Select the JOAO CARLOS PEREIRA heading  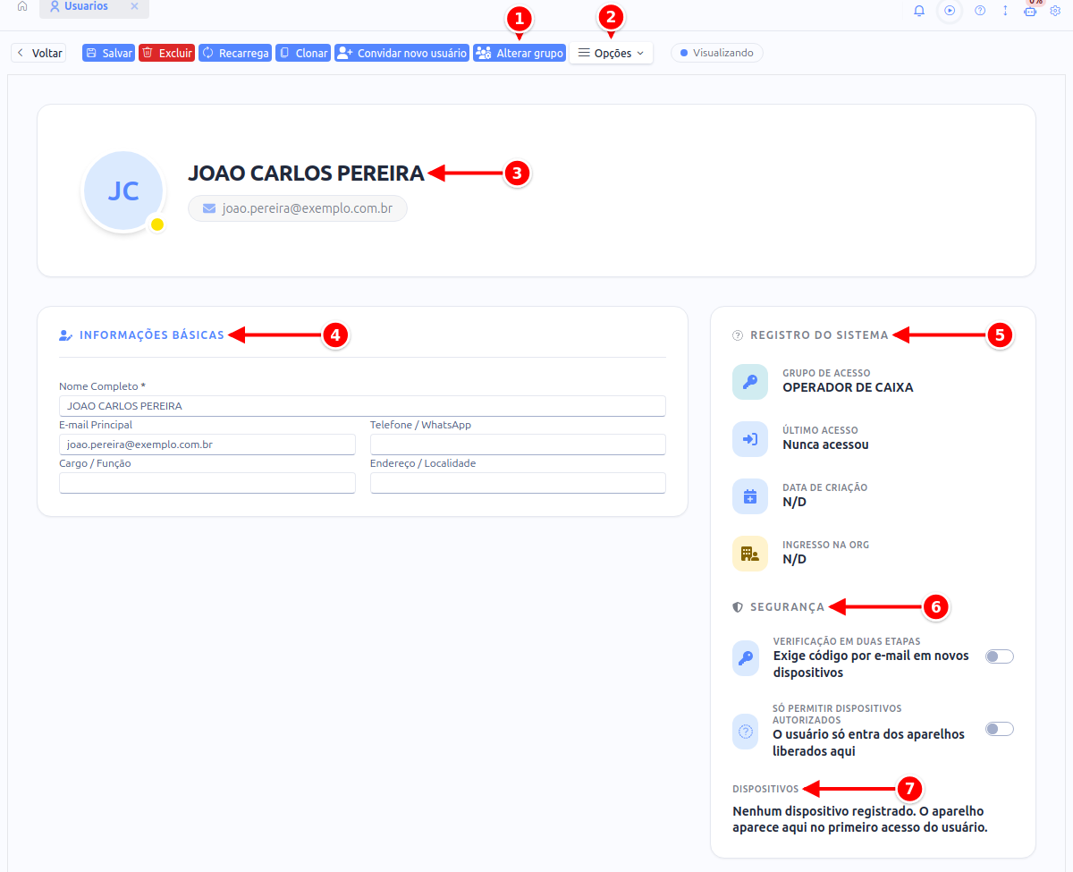(306, 173)
